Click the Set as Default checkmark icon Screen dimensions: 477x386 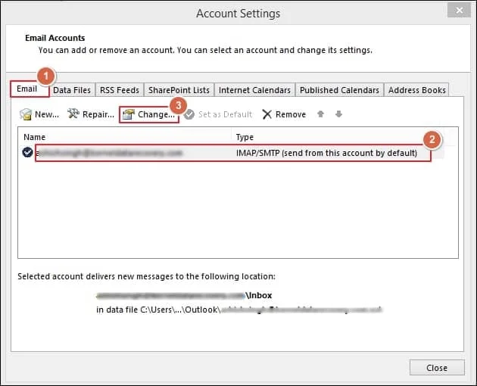189,114
